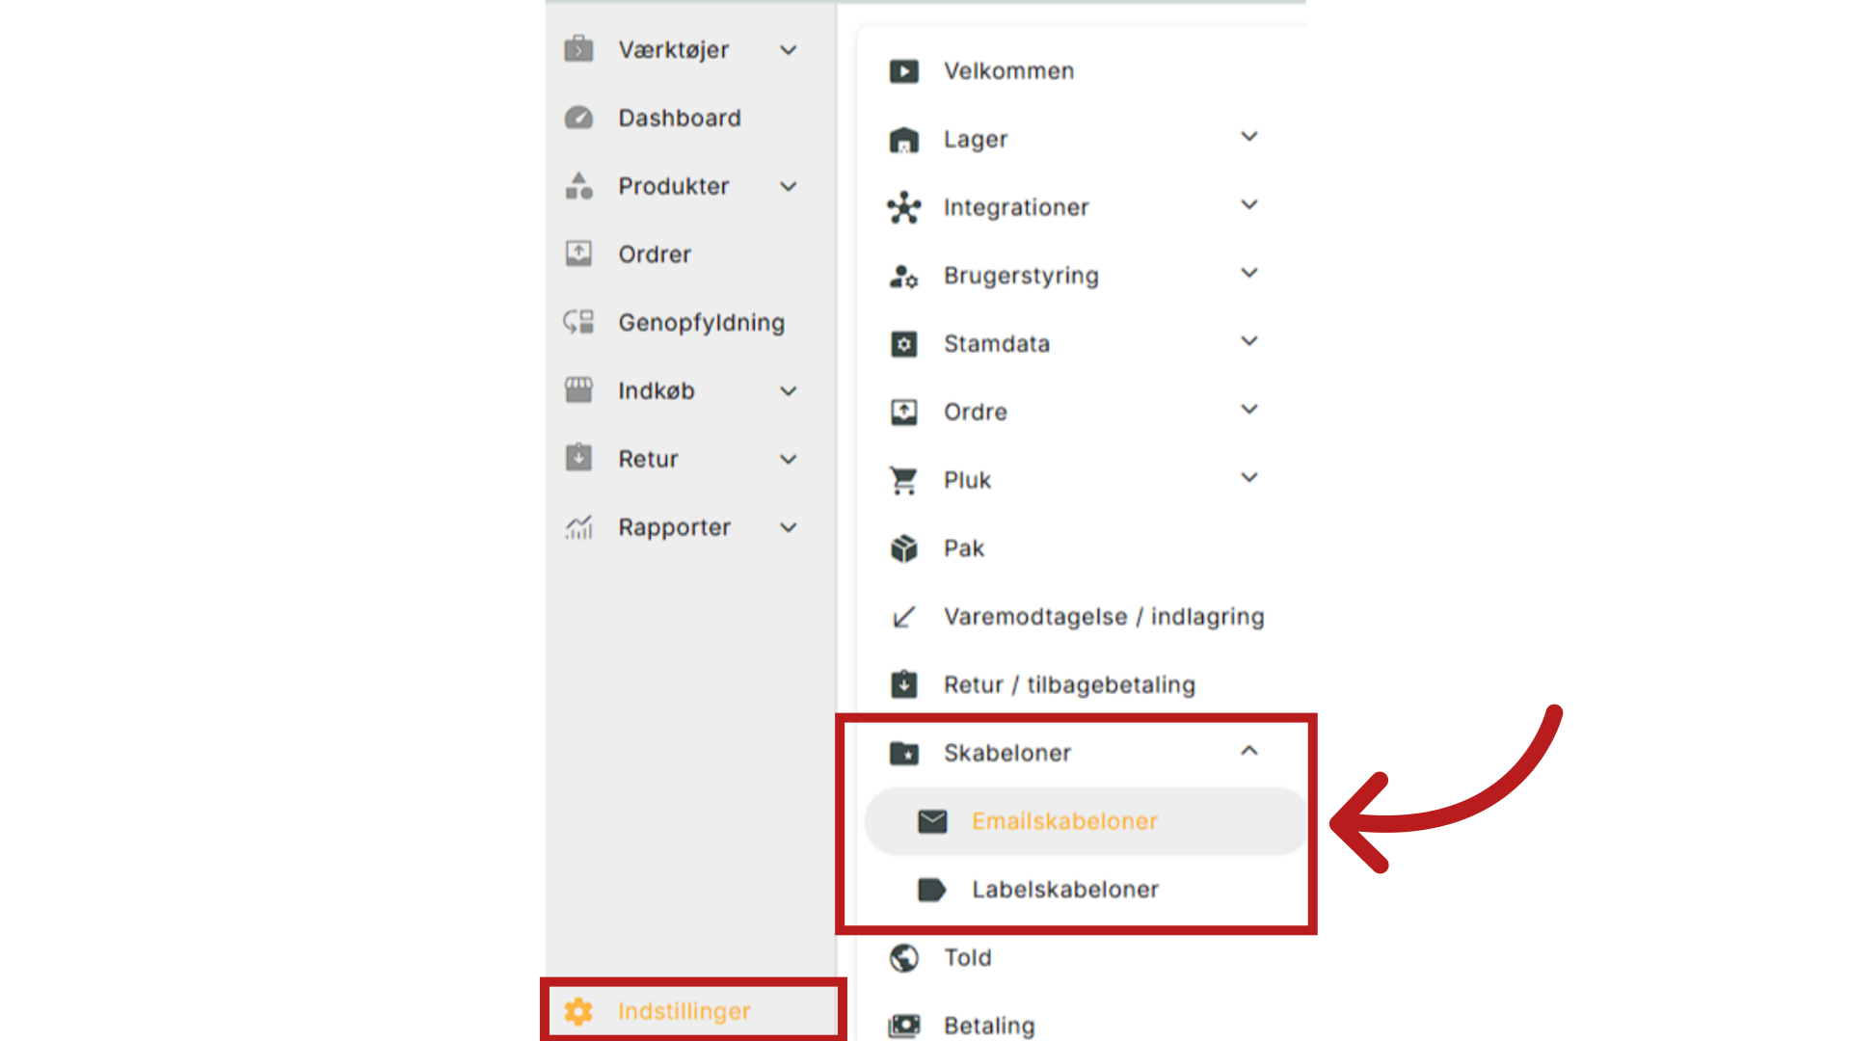Click the Told globe icon
The image size is (1851, 1041).
tap(904, 957)
